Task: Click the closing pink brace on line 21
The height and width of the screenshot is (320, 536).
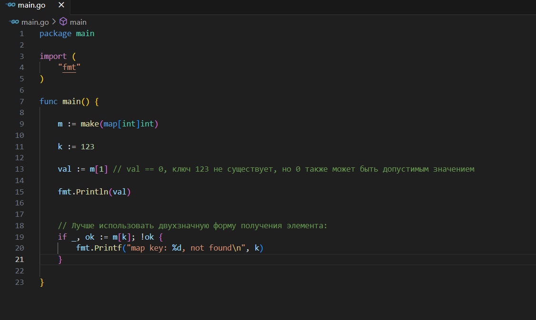Action: 60,260
